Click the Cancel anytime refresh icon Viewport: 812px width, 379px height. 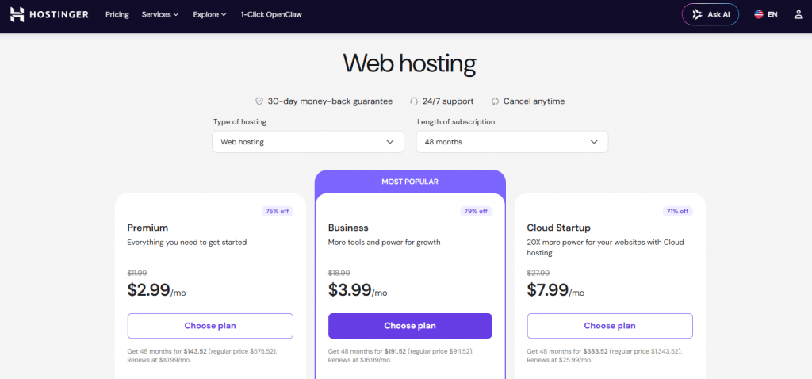coord(495,101)
